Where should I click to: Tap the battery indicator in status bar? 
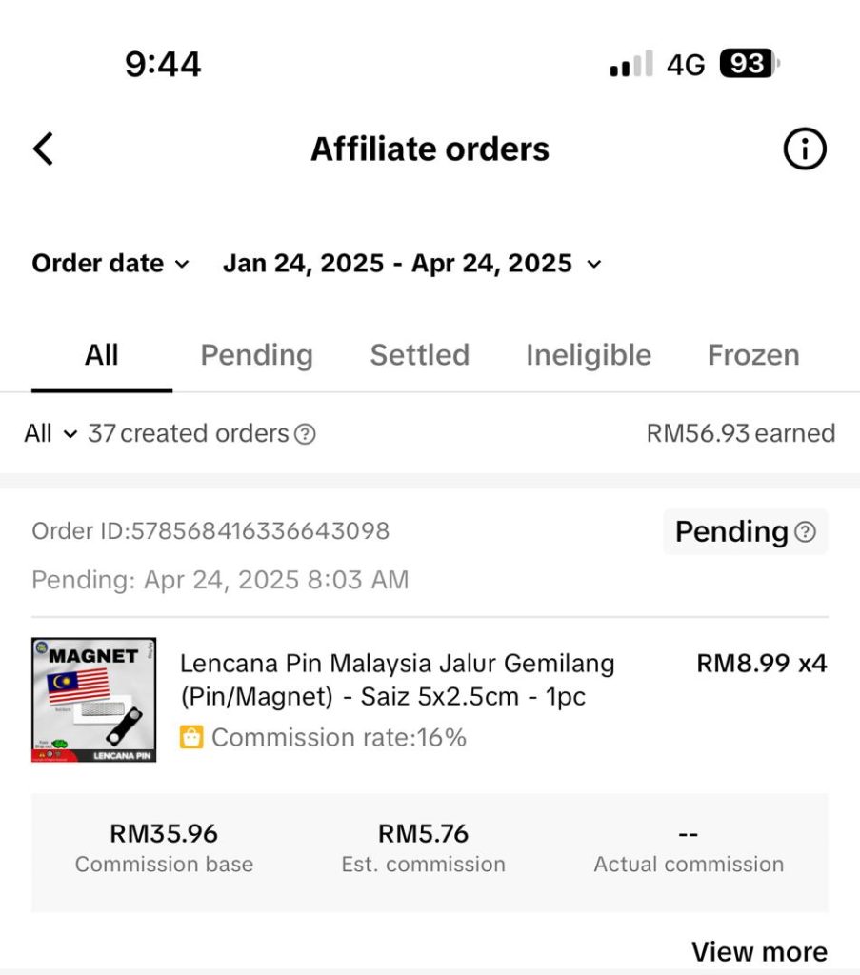click(750, 65)
